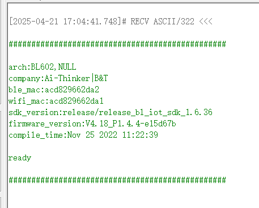Image resolution: width=259 pixels, height=208 pixels.
Task: Click the timestamp 2025-04-21 17:04:41.748
Action: coord(65,21)
